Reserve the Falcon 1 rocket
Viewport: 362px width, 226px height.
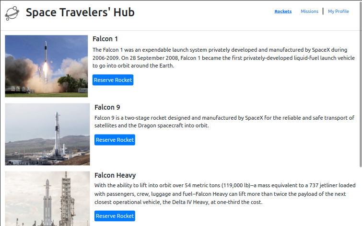(x=113, y=80)
